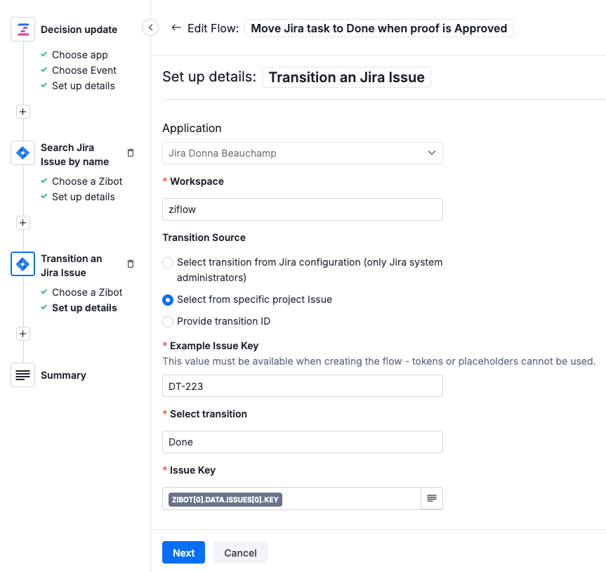606x572 pixels.
Task: Select transition from Jira configuration option
Action: coord(167,262)
